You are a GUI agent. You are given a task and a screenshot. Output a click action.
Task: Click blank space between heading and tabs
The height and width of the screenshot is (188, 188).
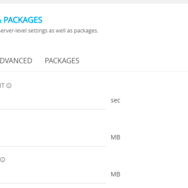(x=94, y=43)
